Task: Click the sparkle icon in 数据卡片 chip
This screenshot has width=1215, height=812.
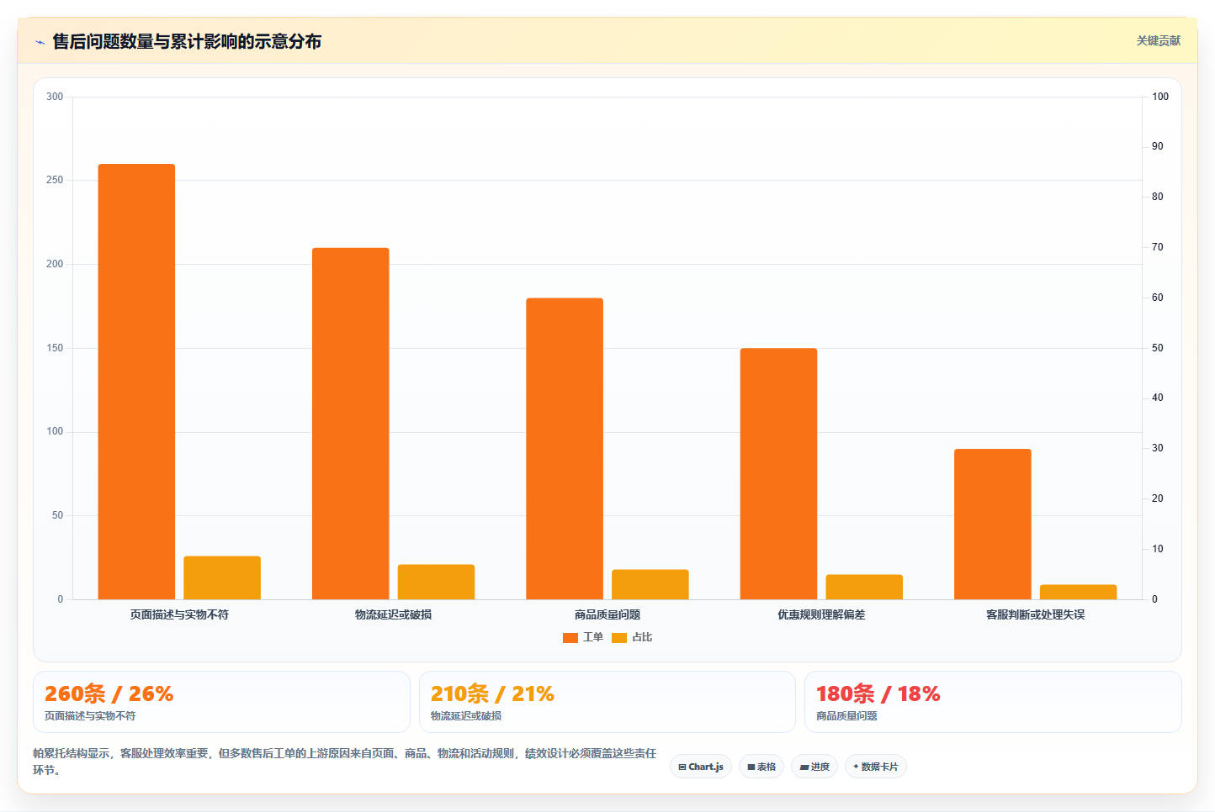Action: coord(857,767)
